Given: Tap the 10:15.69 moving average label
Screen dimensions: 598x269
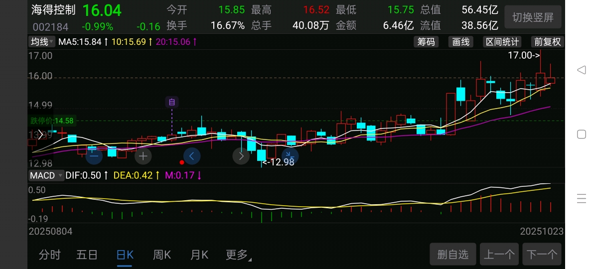Looking at the screenshot, I should coord(129,42).
